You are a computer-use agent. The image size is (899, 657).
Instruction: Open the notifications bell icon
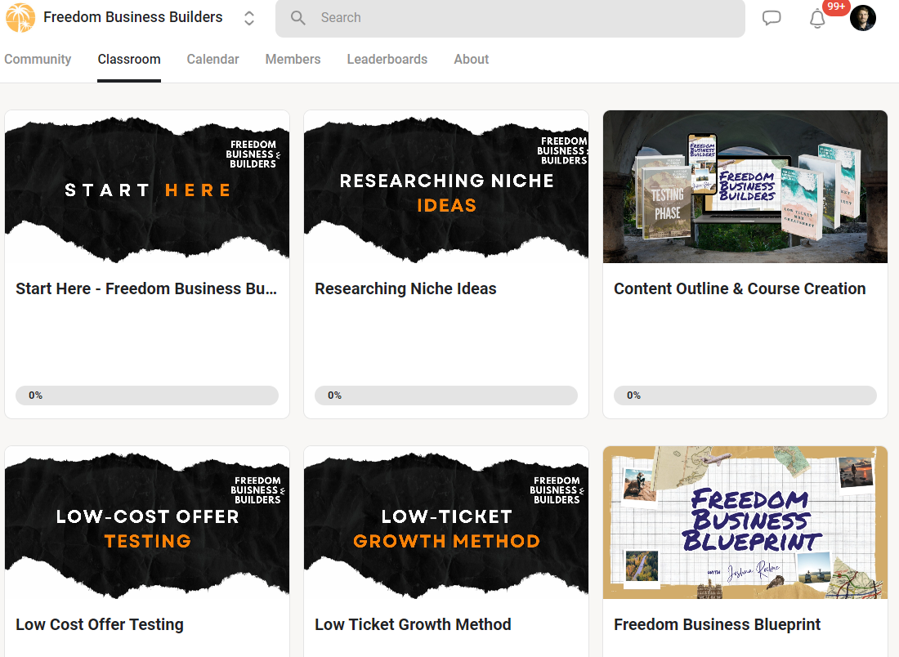tap(817, 18)
